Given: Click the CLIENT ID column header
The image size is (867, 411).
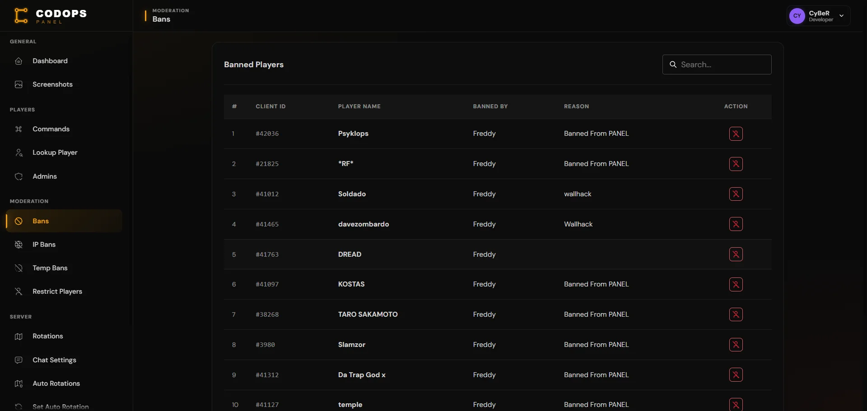Looking at the screenshot, I should [270, 106].
